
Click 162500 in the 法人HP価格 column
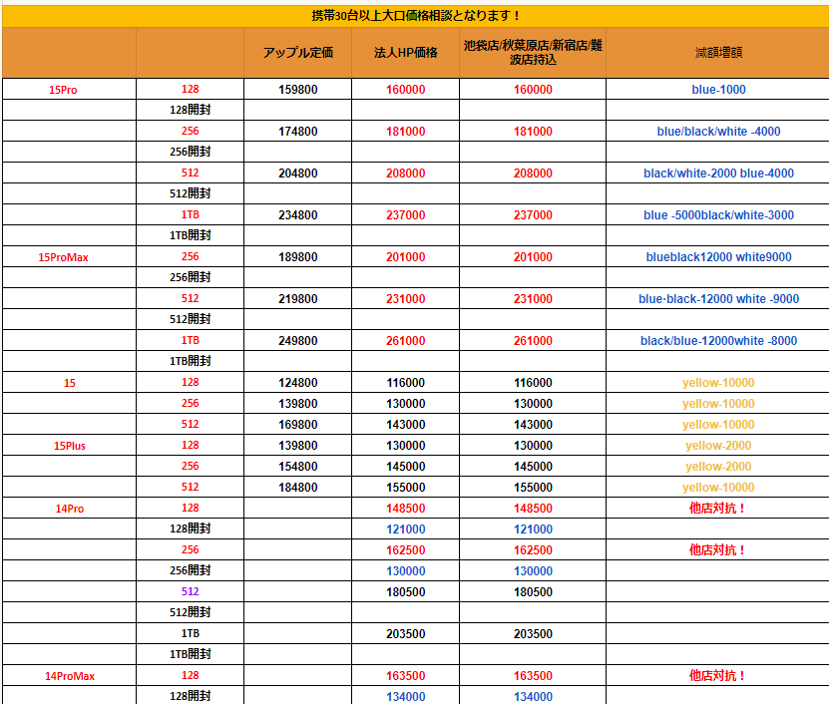click(405, 550)
